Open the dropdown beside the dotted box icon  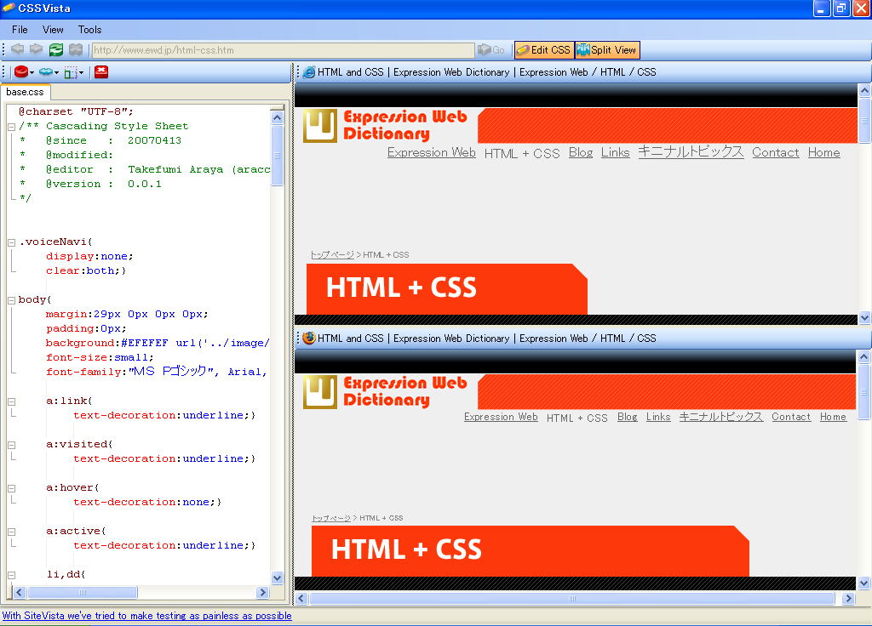click(x=81, y=73)
